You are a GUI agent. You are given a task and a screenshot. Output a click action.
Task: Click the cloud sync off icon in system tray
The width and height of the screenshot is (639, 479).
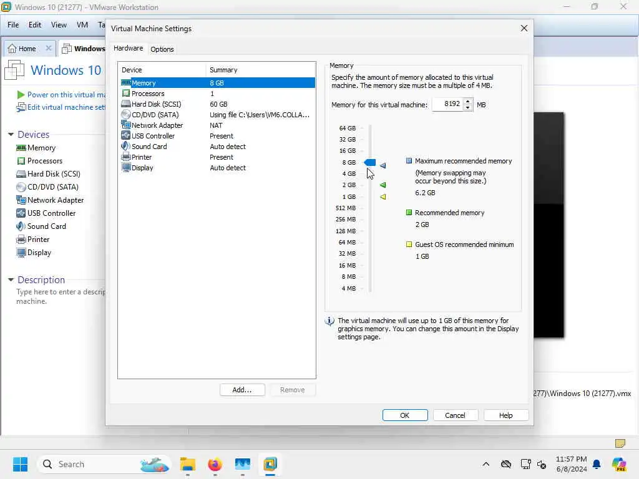pos(506,464)
